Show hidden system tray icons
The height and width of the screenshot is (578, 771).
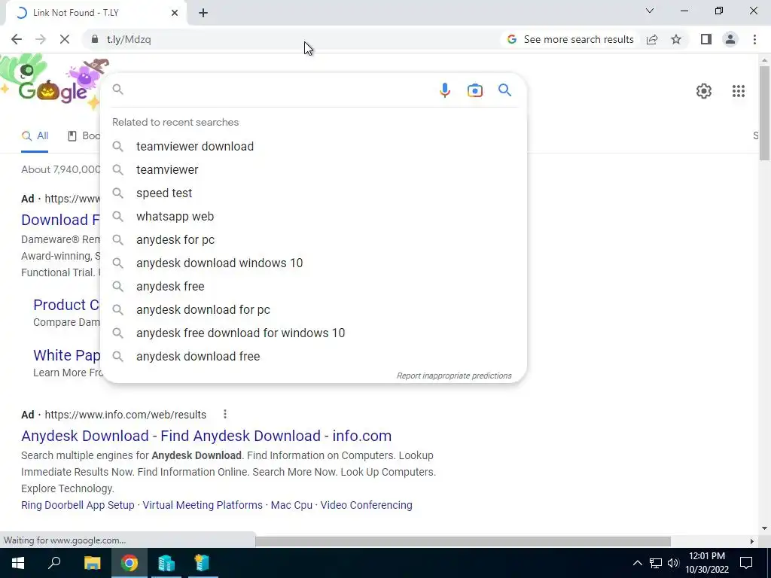[637, 563]
